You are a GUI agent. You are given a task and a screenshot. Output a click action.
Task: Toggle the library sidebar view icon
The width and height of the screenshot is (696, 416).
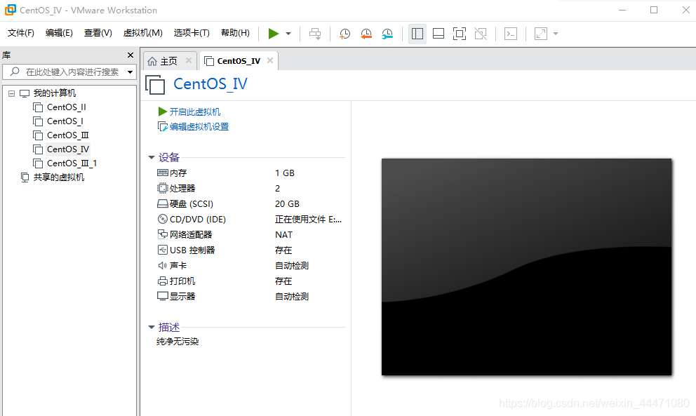[417, 34]
